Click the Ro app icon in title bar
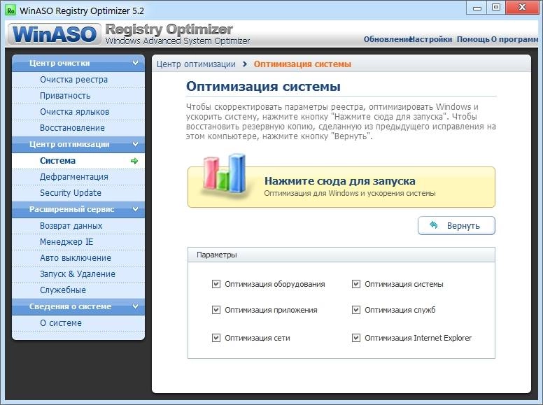 [x=10, y=10]
